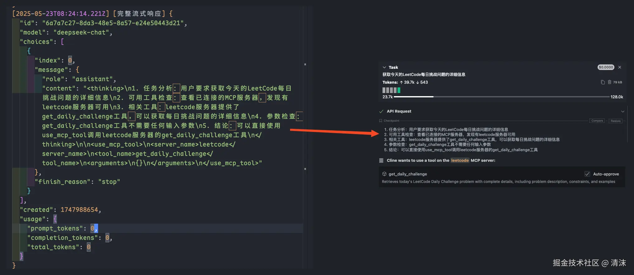This screenshot has width=634, height=275.
Task: Click the "message": { line
Action: 57,70
